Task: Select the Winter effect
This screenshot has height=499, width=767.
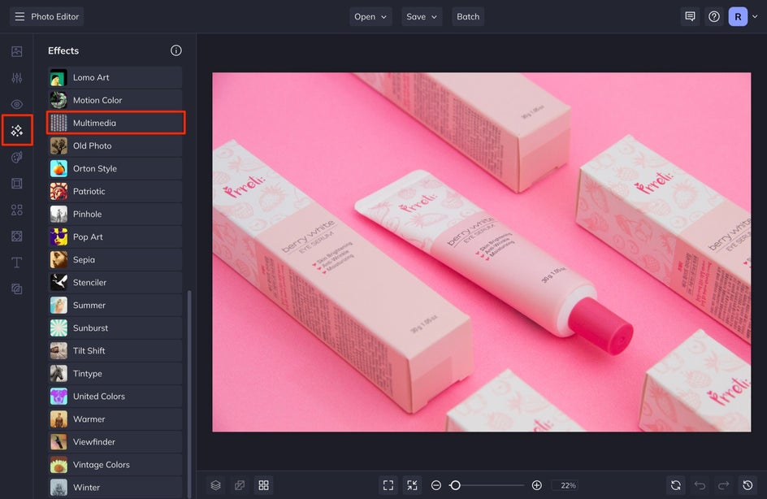Action: (x=115, y=488)
